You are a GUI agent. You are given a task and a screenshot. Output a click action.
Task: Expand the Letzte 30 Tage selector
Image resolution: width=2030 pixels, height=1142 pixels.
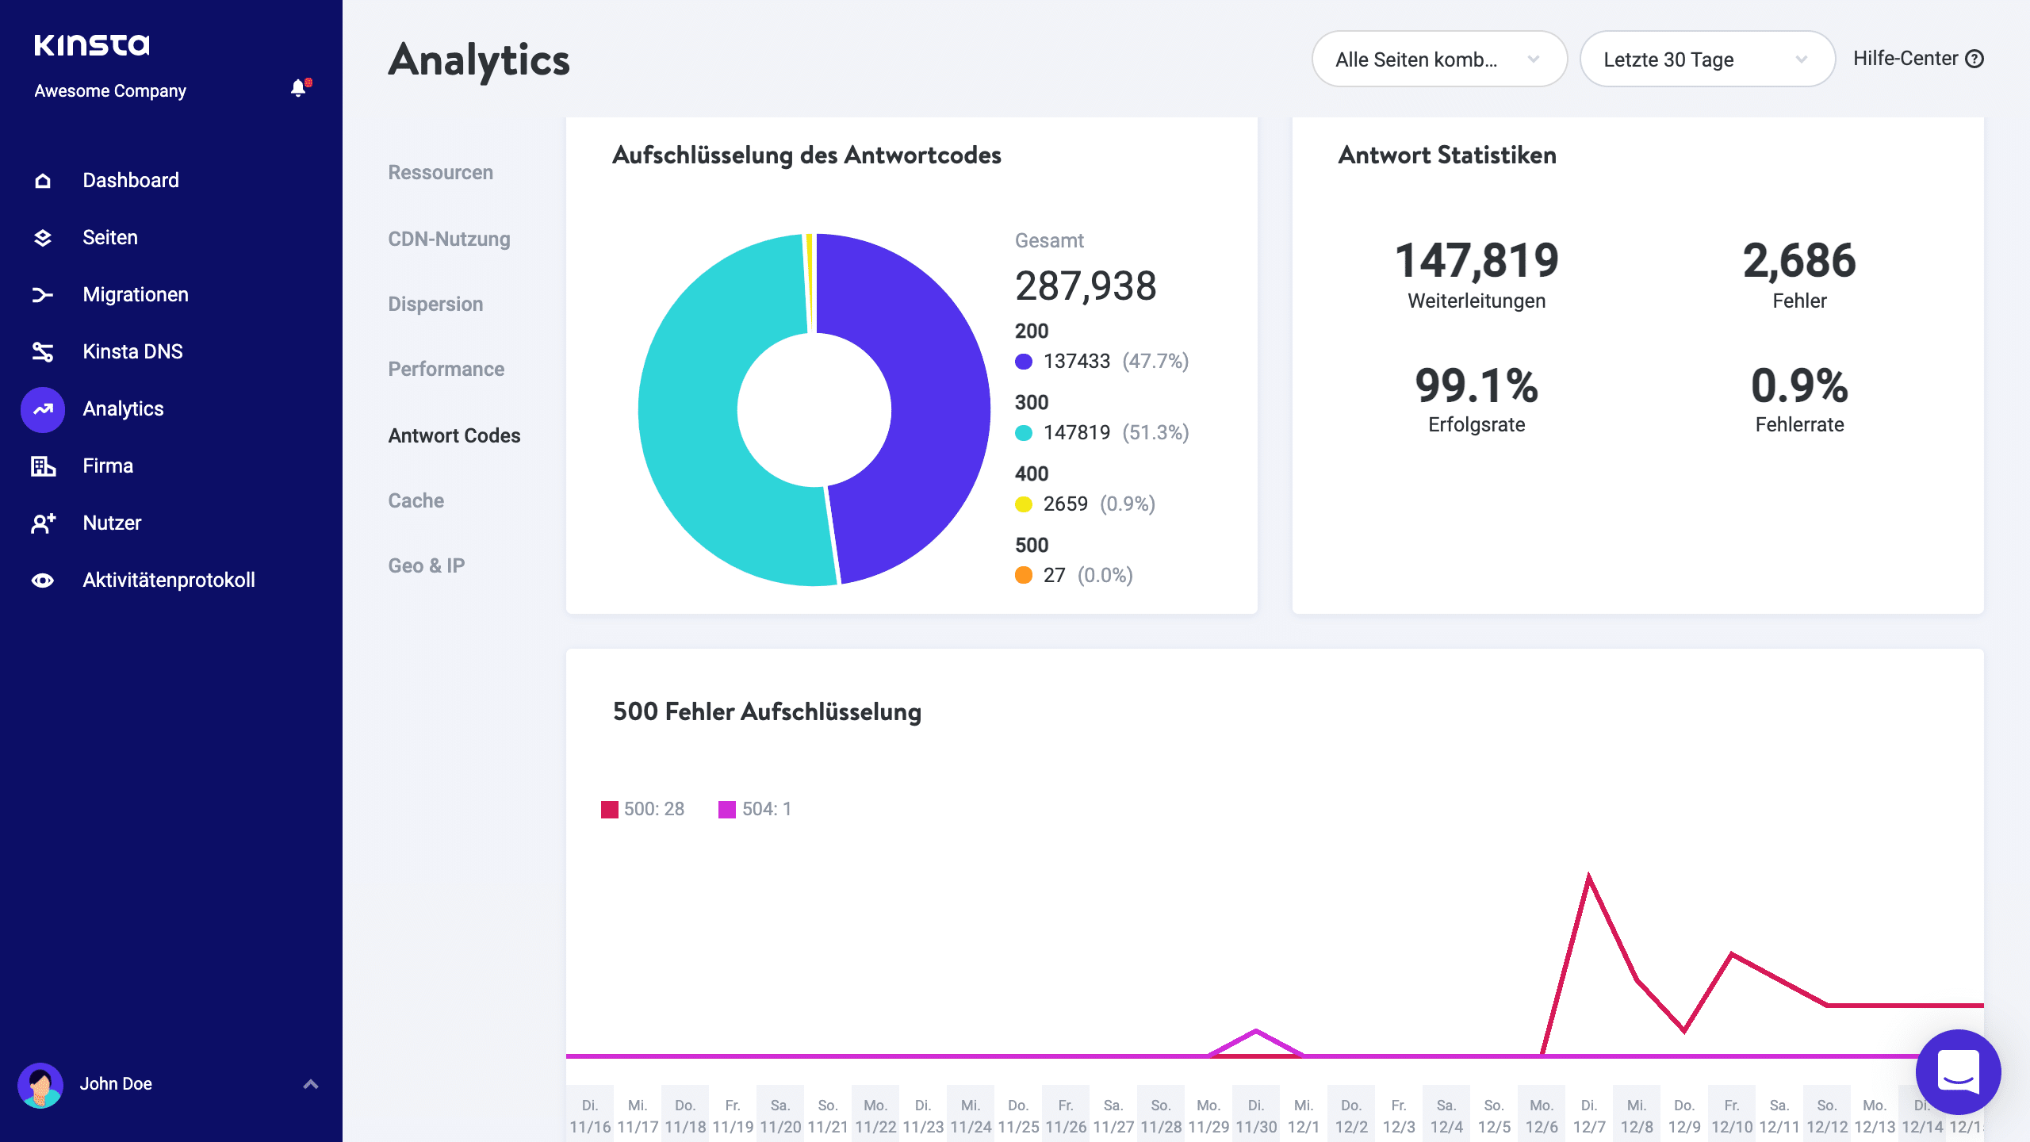point(1706,59)
